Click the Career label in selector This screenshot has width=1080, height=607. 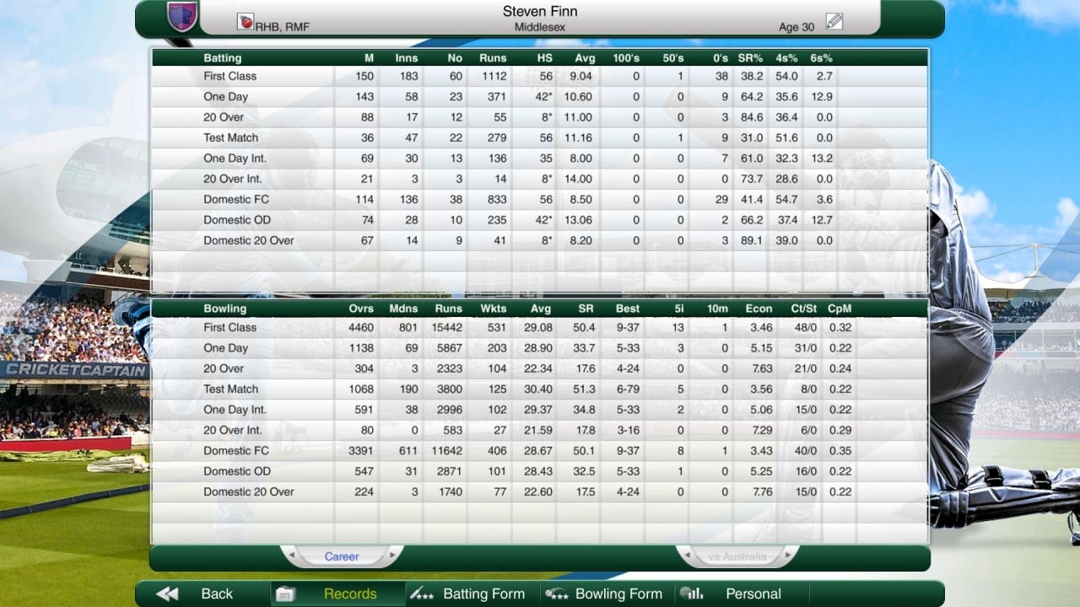342,556
